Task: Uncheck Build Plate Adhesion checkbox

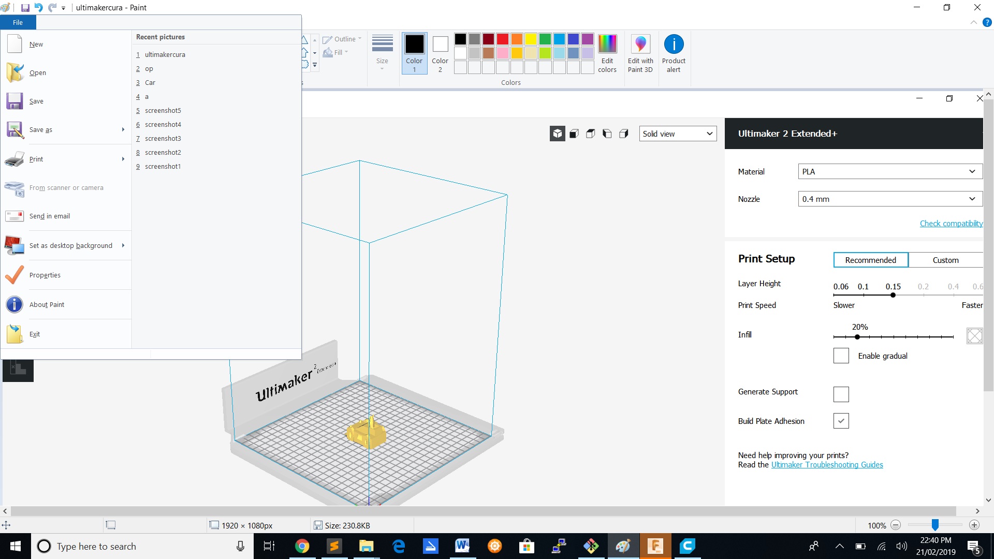Action: 841,421
